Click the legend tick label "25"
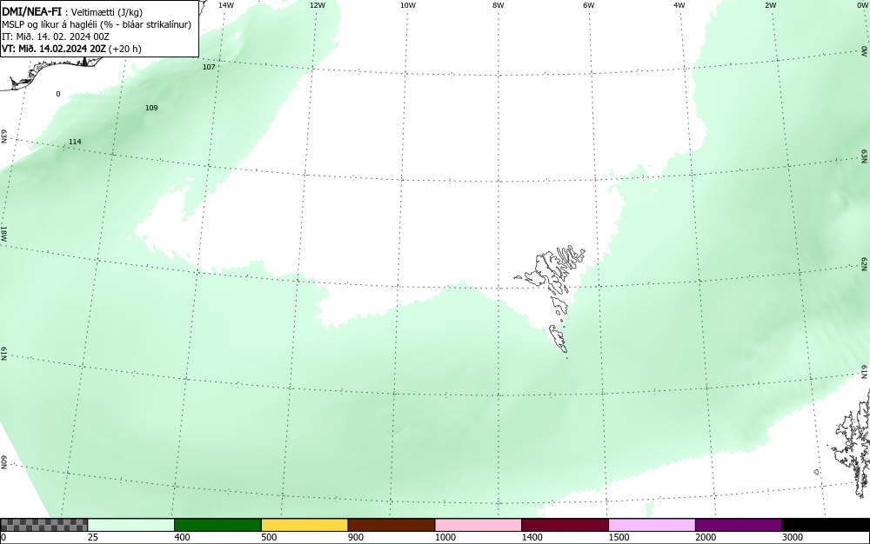This screenshot has height=544, width=870. pos(94,537)
